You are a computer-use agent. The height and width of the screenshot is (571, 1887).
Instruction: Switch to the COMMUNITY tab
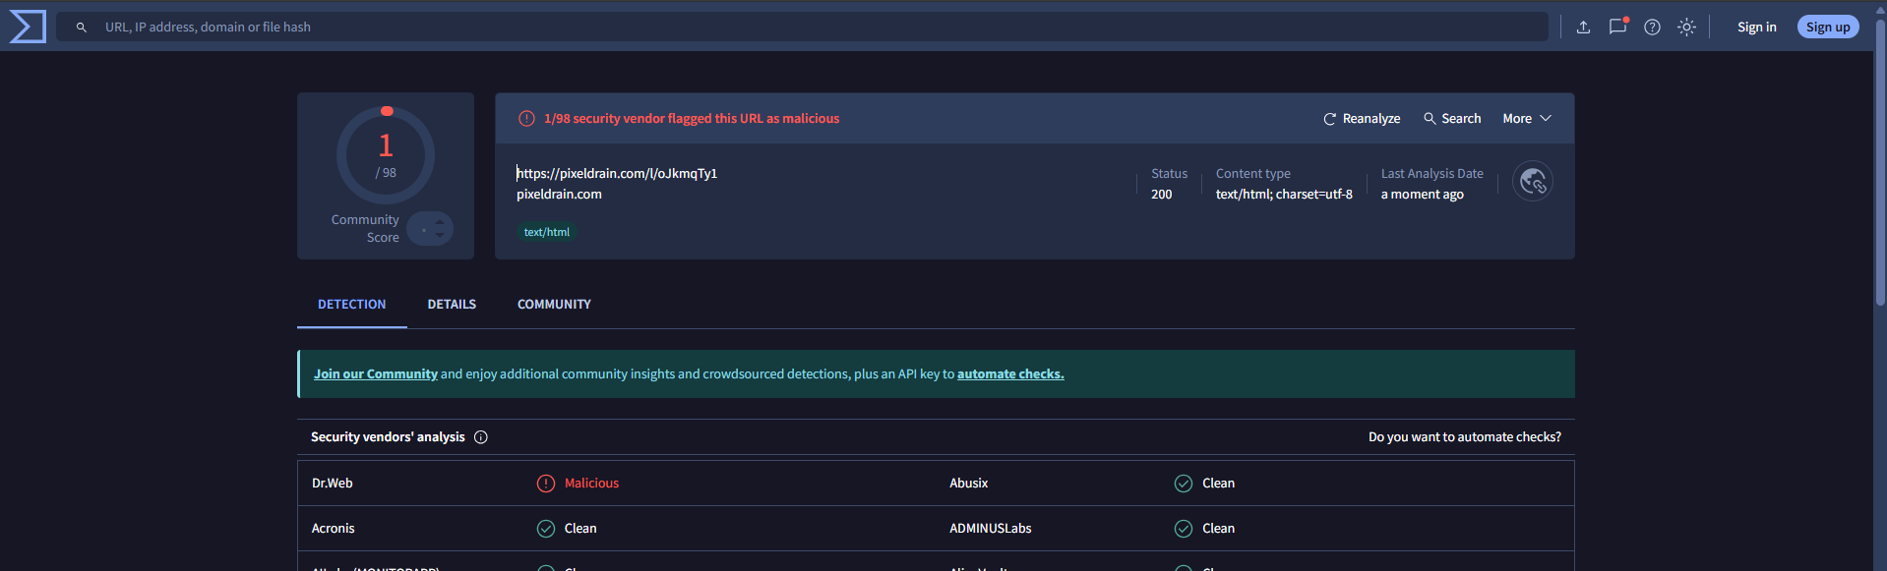(x=554, y=305)
